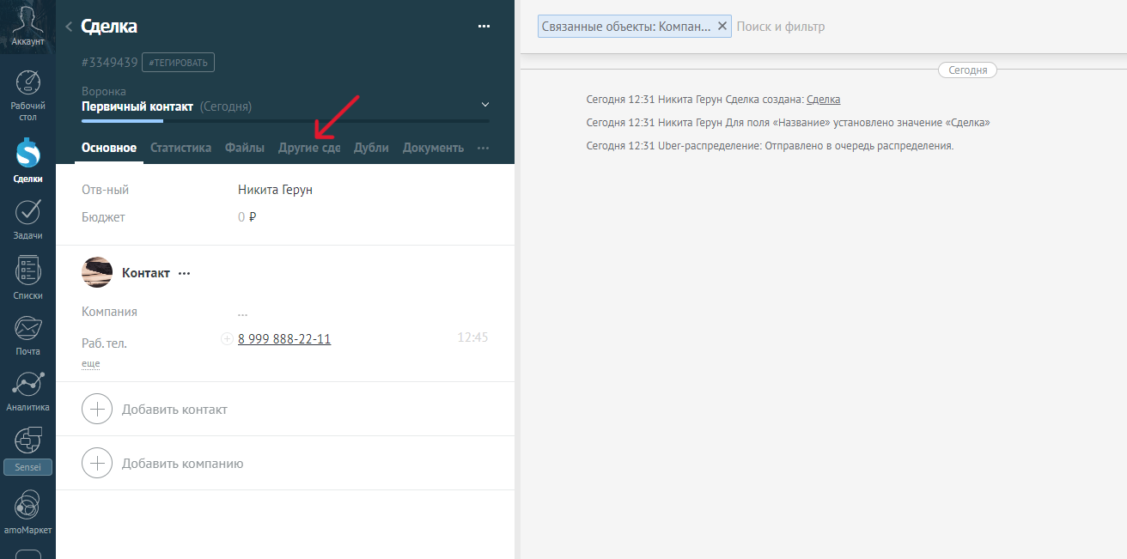Click the Компания field placeholder dots
1127x559 pixels.
(x=243, y=312)
